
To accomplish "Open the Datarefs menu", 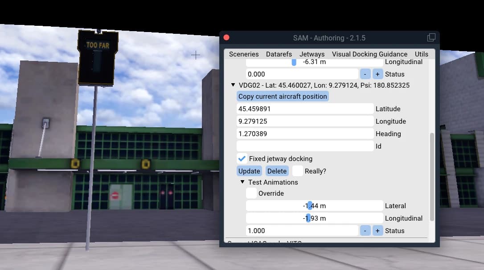I will tap(279, 54).
